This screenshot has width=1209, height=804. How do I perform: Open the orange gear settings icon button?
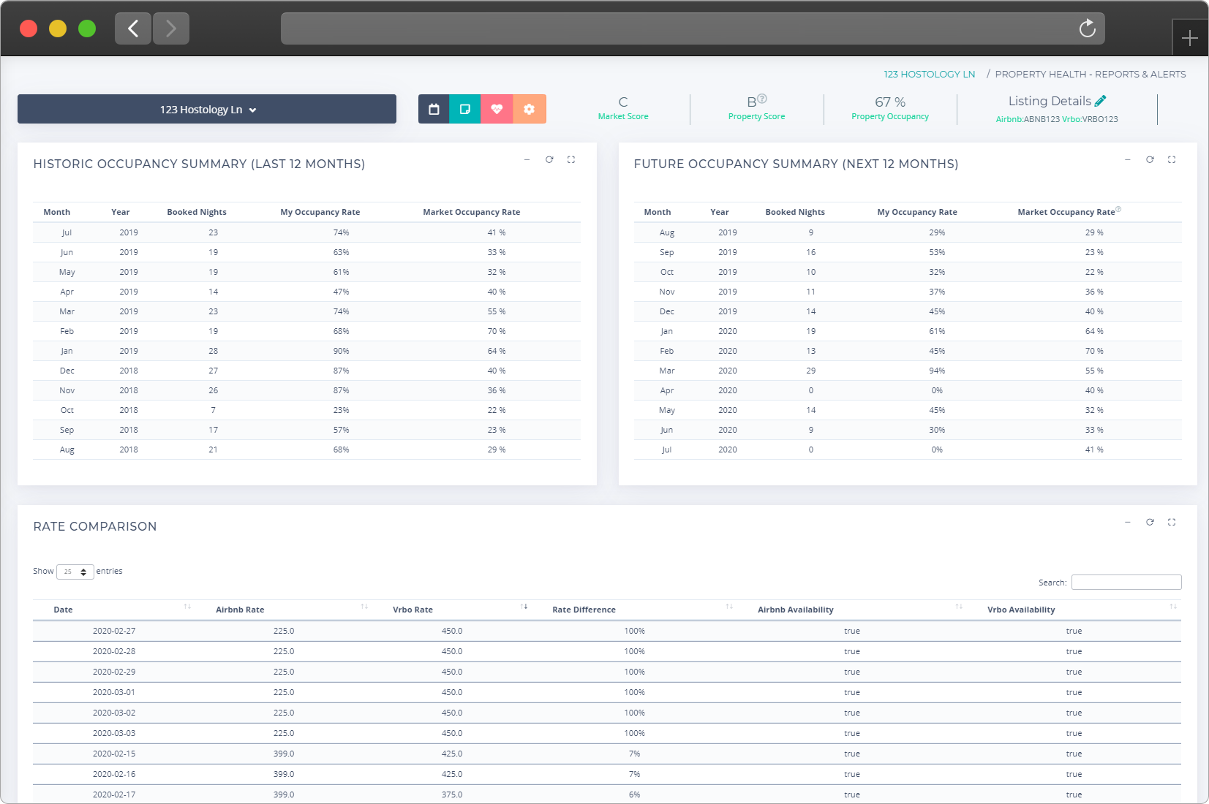tap(529, 109)
